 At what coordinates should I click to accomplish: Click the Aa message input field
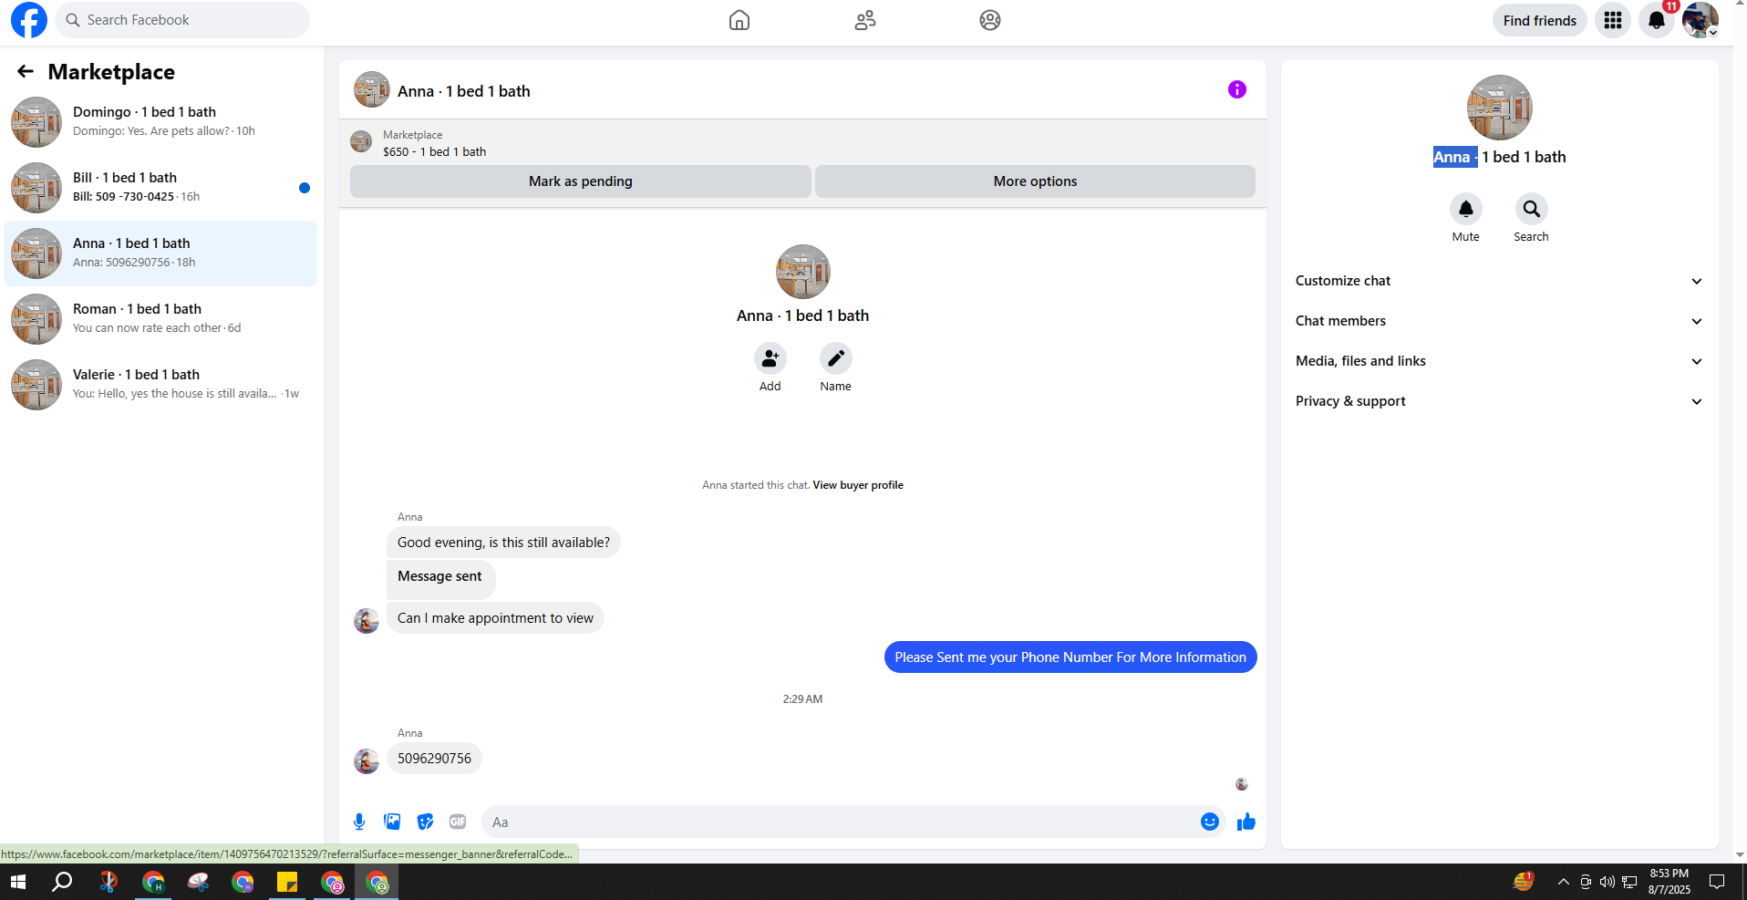[x=839, y=822]
